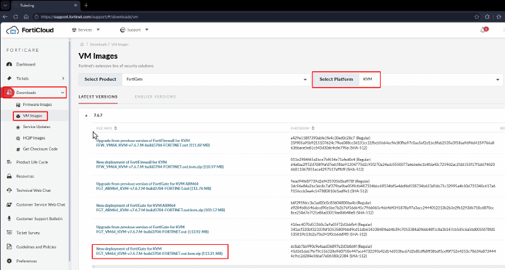Expand the Tickets submenu arrow

pos(63,78)
